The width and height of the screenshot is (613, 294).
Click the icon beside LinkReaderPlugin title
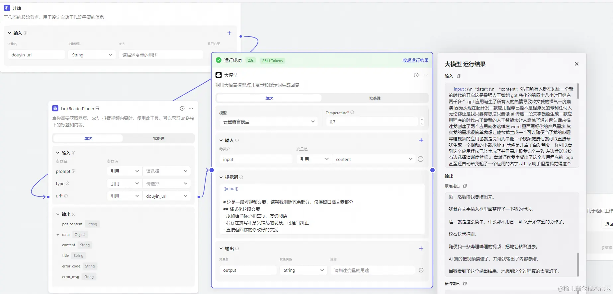click(x=97, y=109)
